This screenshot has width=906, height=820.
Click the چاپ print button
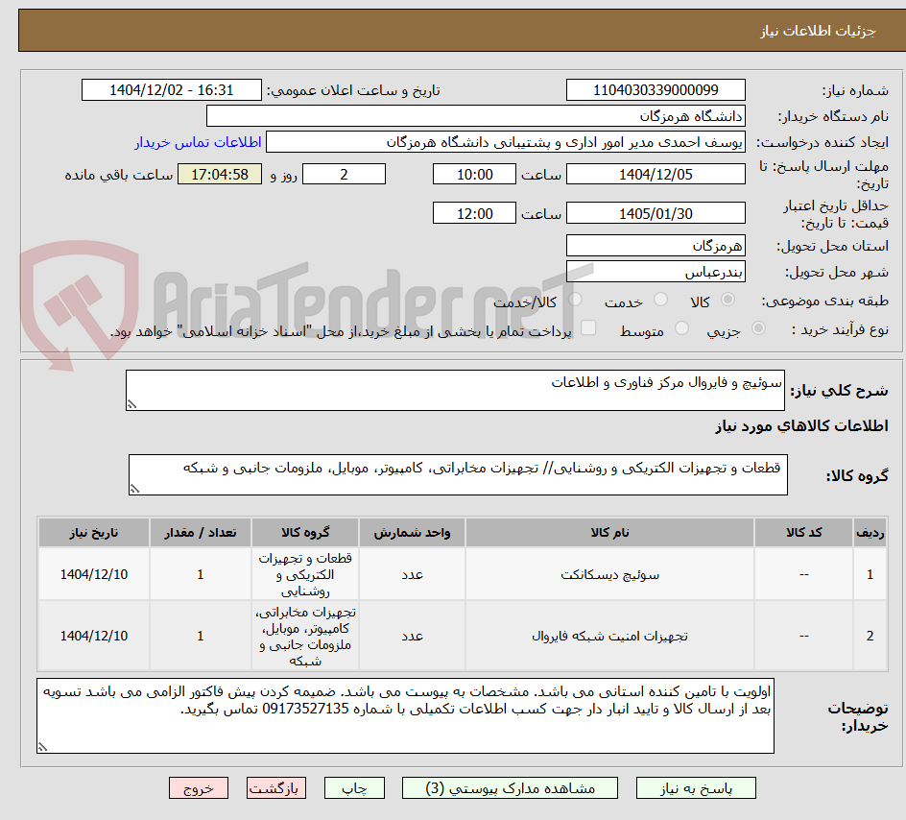(x=354, y=788)
